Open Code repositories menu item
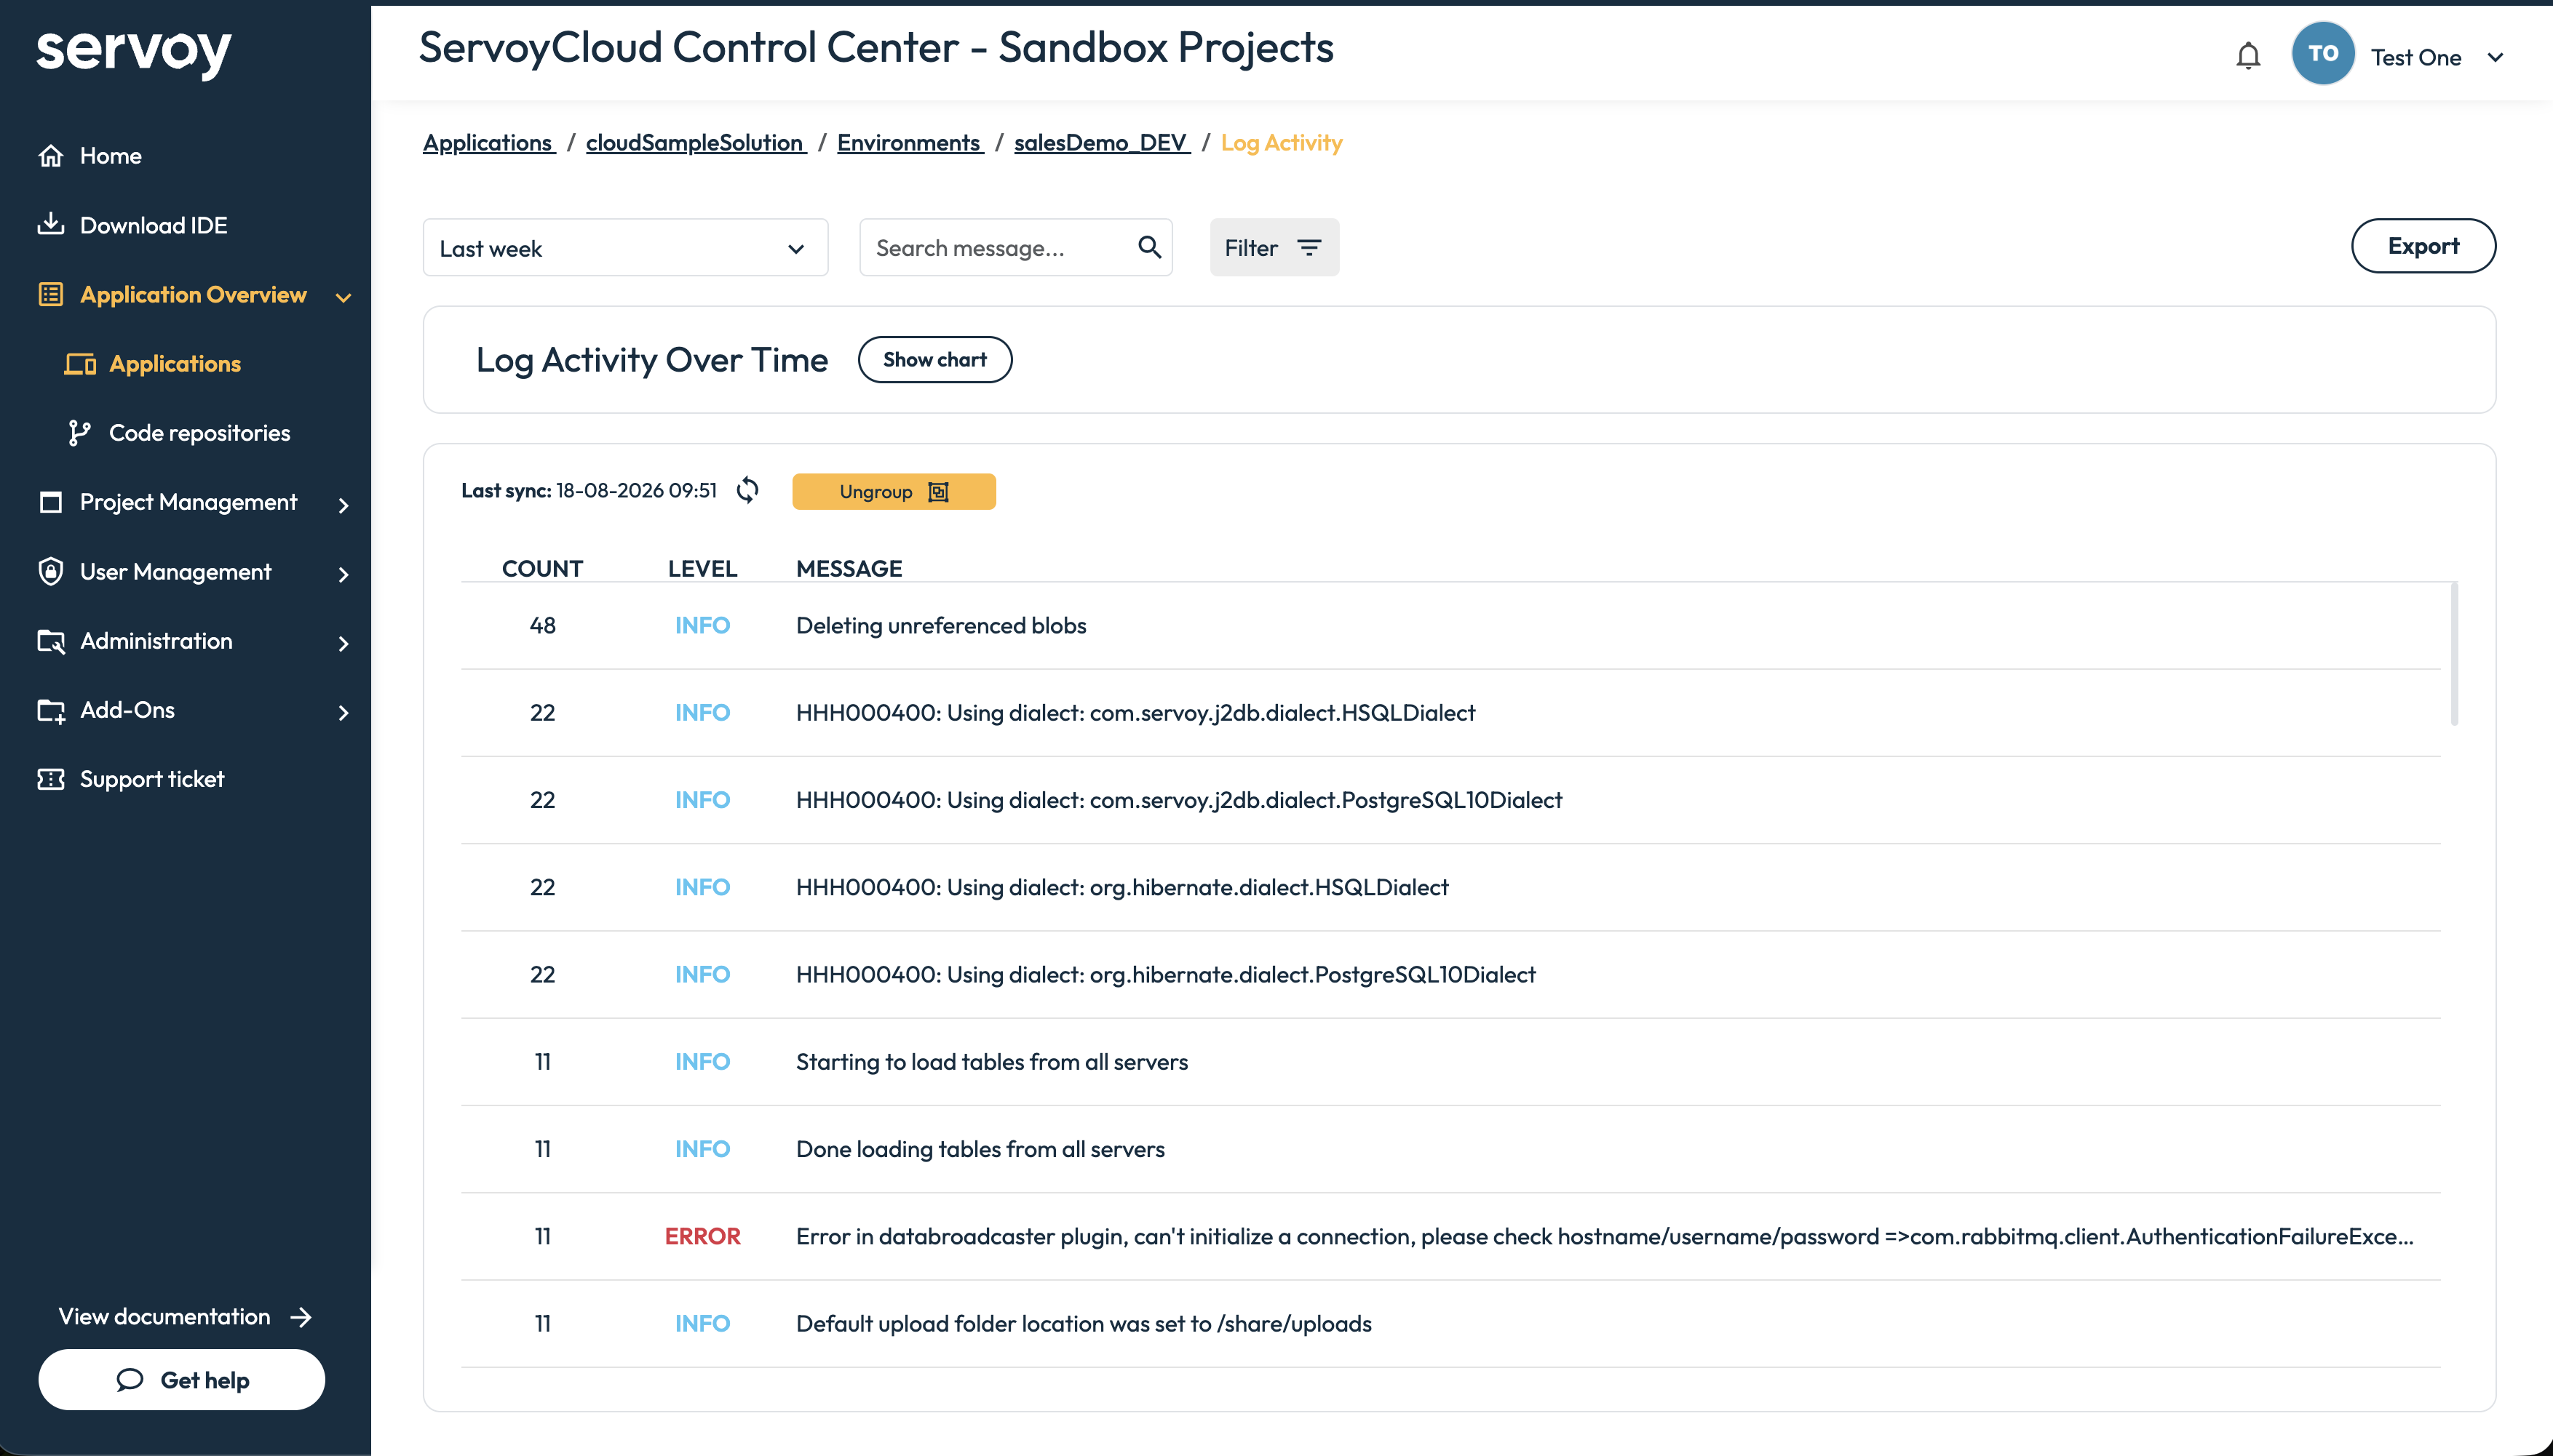The image size is (2553, 1456). click(199, 433)
